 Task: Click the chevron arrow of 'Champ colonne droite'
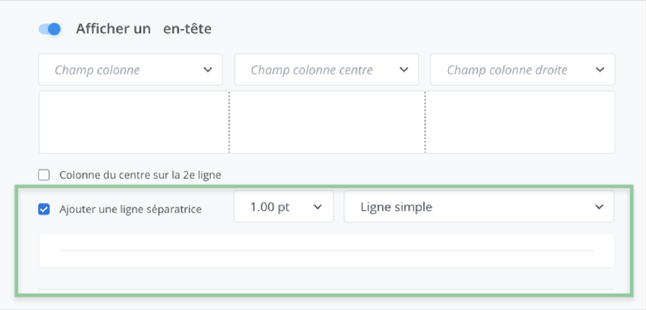pyautogui.click(x=600, y=70)
